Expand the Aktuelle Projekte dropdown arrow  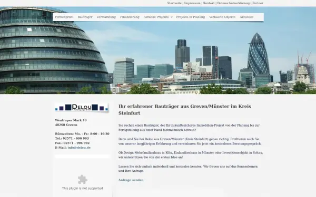click(x=172, y=17)
